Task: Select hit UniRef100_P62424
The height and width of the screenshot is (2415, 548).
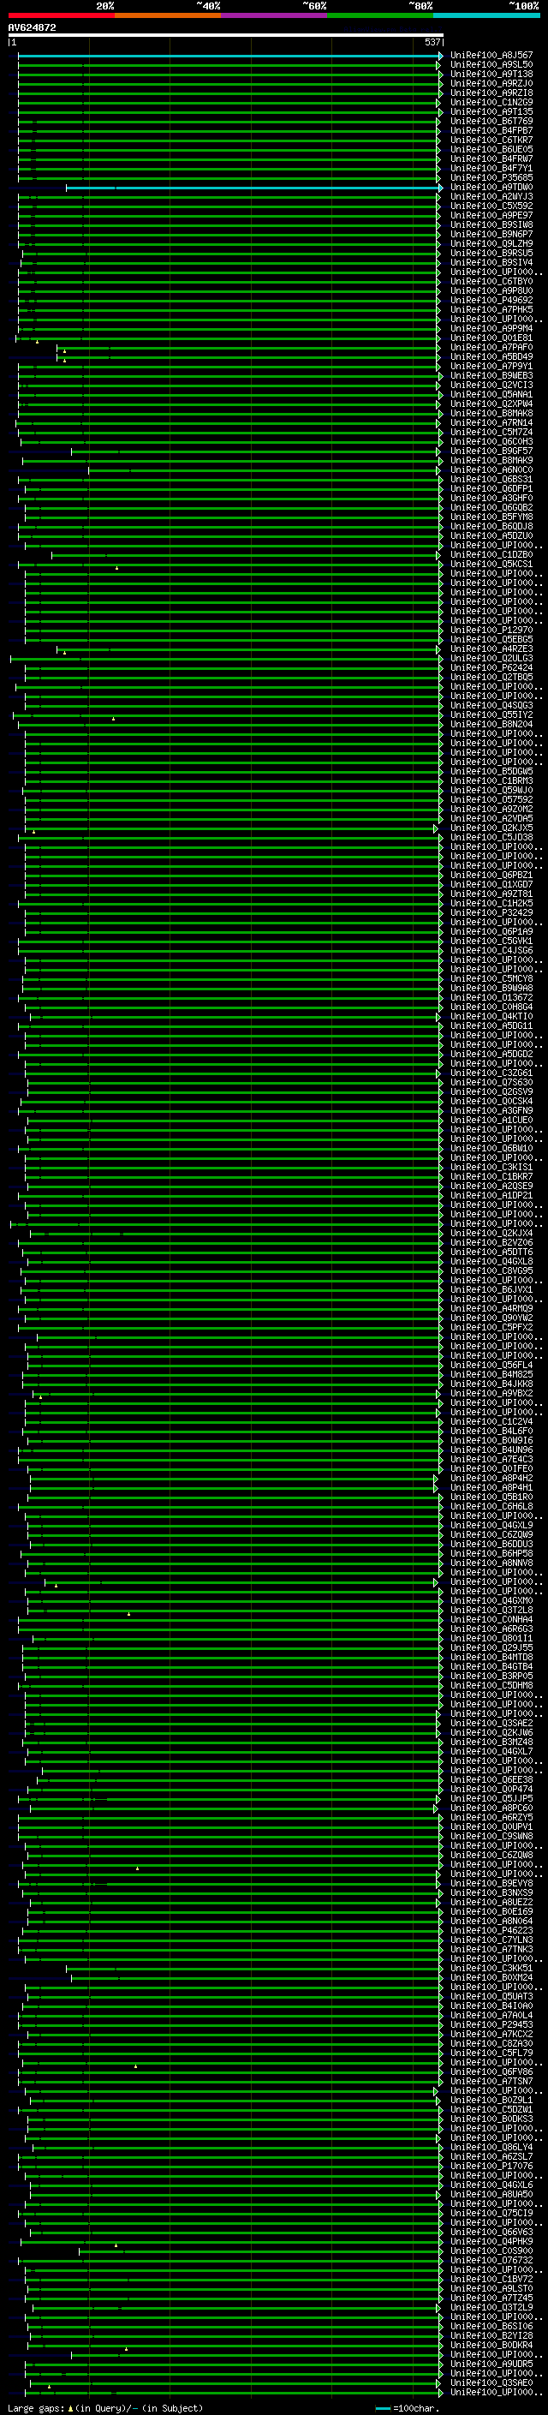Action: pyautogui.click(x=491, y=668)
